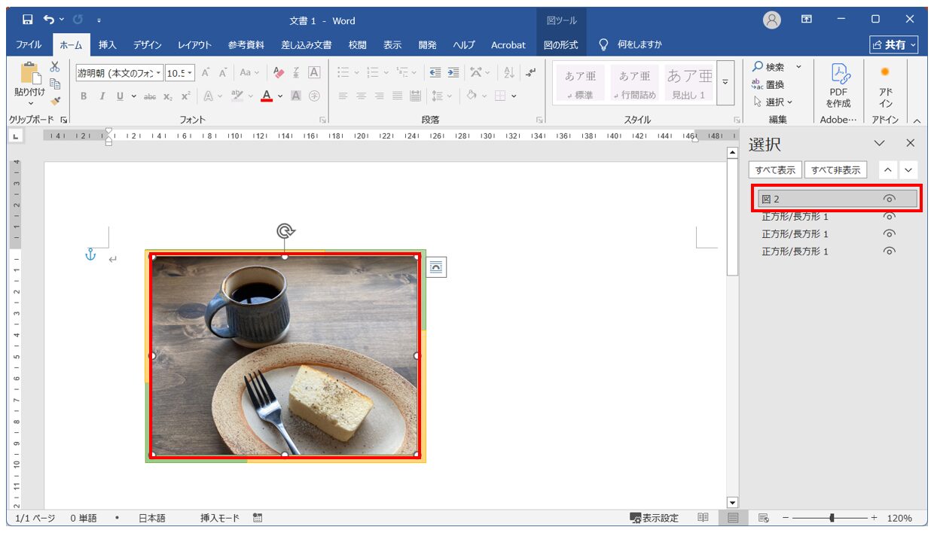Expand the styles gallery

725,82
